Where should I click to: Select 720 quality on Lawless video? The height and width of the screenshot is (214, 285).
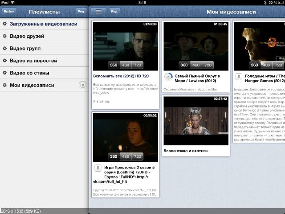click(208, 65)
